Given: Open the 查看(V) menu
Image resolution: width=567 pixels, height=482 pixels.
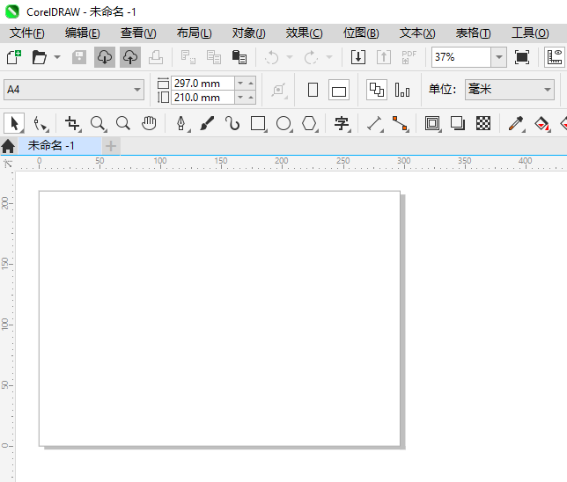Looking at the screenshot, I should [x=138, y=33].
